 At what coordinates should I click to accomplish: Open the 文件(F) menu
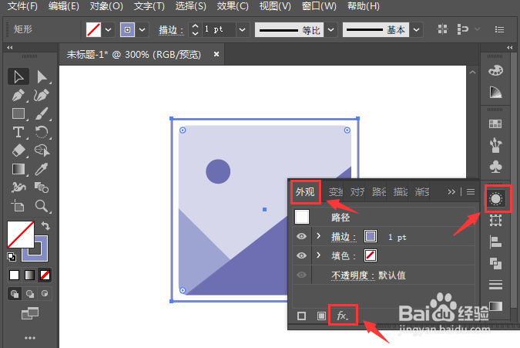pos(22,5)
